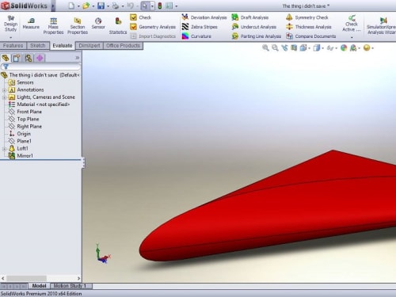Screen dimensions: 396x297
Task: Expand Lights, Cameras and Scene node
Action: coord(4,97)
